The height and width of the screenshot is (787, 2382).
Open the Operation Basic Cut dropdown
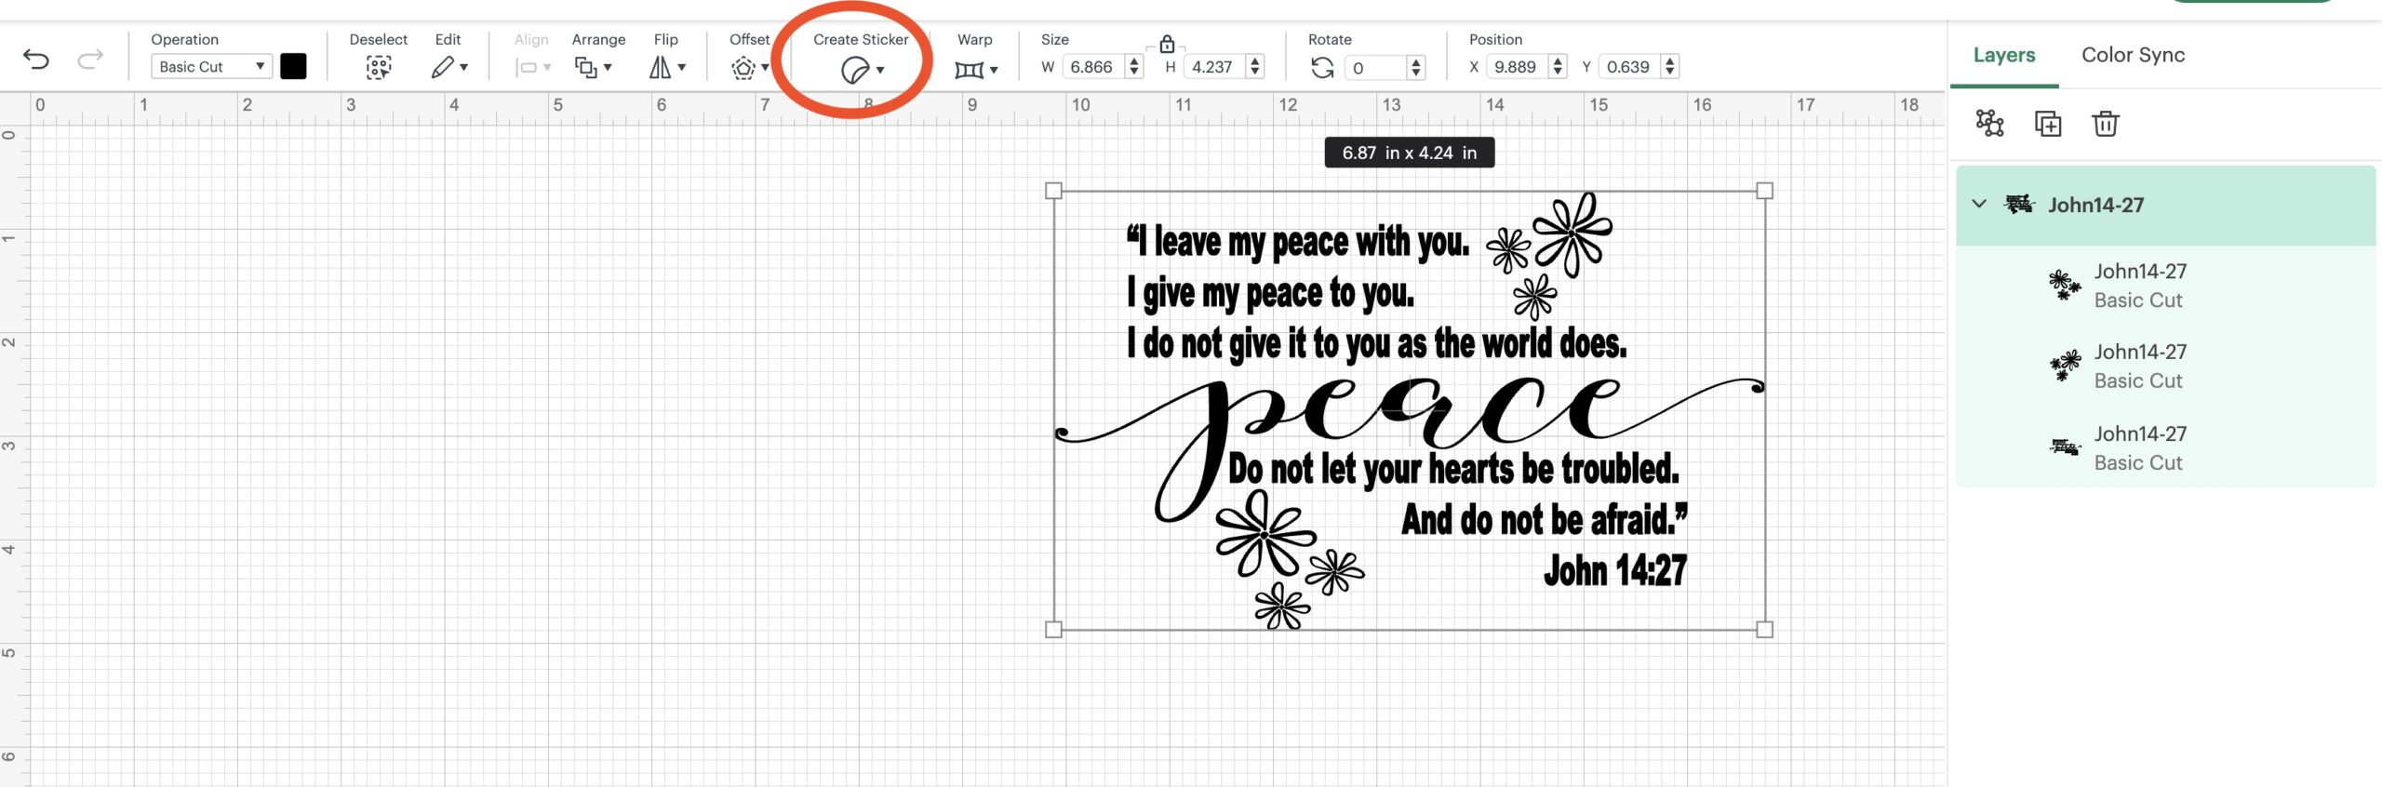211,66
